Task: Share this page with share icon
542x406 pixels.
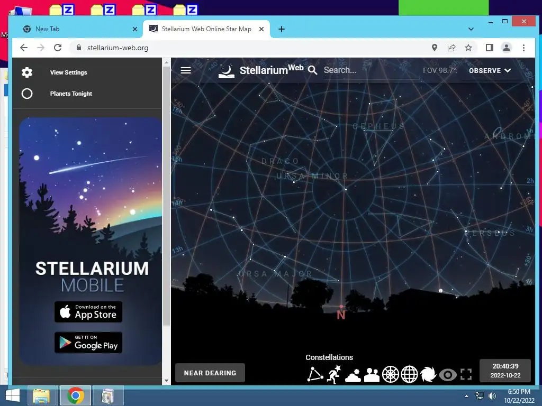Action: (451, 48)
